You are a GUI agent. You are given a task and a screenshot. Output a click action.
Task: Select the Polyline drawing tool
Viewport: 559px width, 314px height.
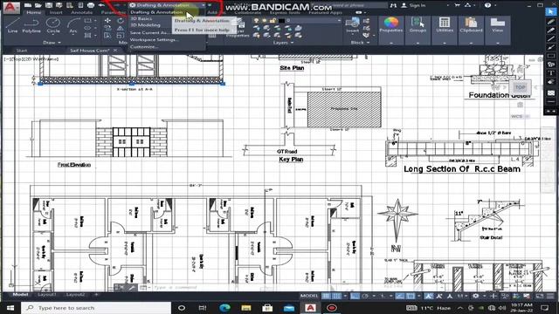tap(31, 25)
